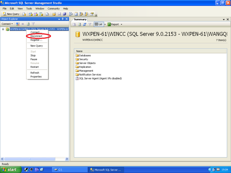
Task: Click the Synchronize arrows icon in Summary toolbar
Action: (x=84, y=25)
